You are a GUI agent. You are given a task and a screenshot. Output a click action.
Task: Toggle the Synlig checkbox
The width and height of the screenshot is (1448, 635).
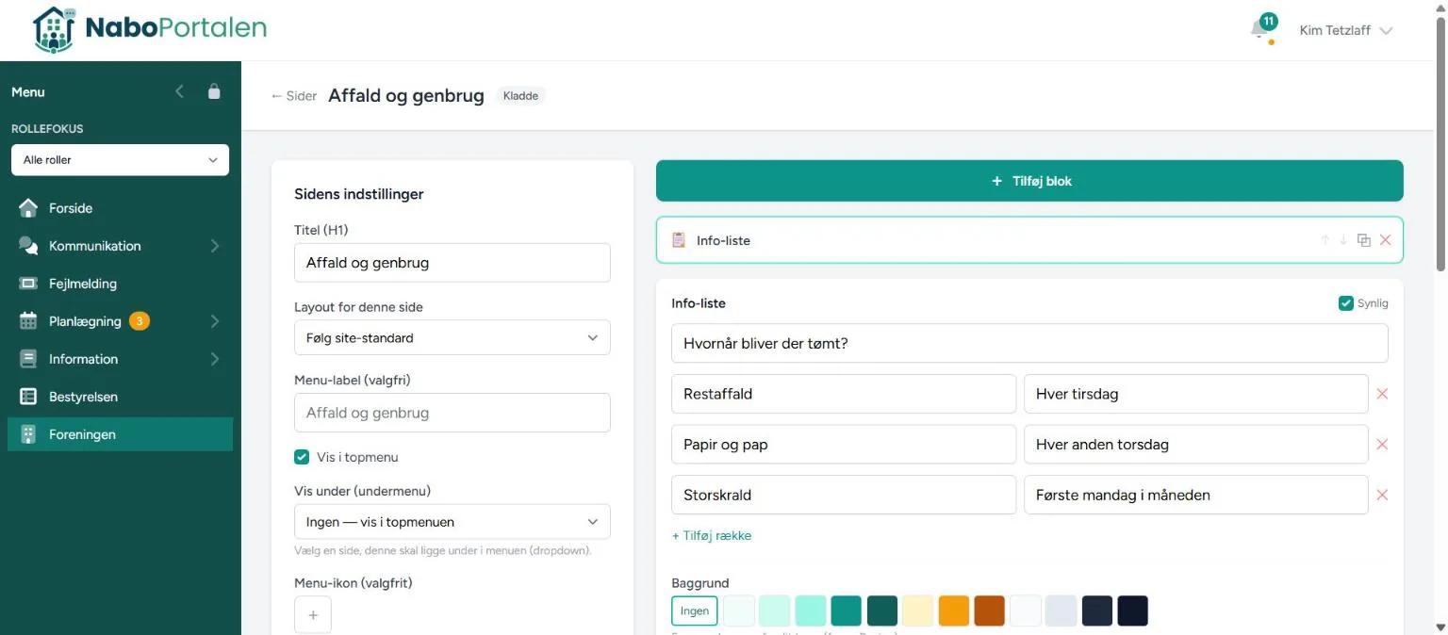click(x=1346, y=303)
